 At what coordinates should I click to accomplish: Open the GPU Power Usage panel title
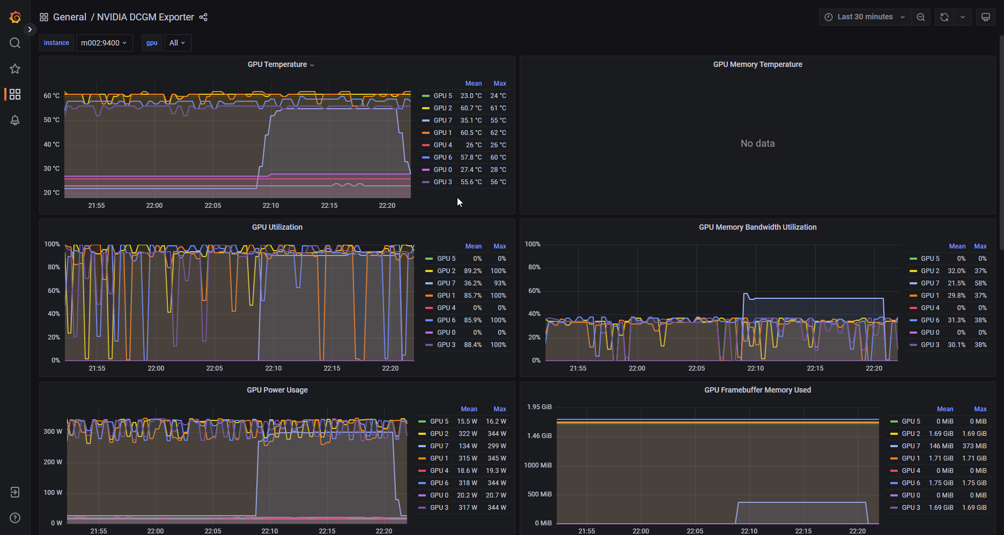[x=277, y=390]
